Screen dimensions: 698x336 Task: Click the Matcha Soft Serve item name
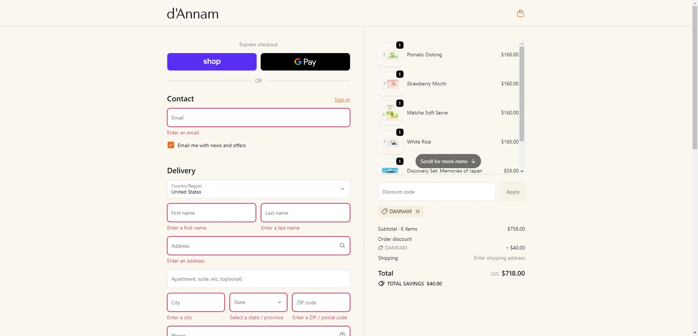[427, 112]
